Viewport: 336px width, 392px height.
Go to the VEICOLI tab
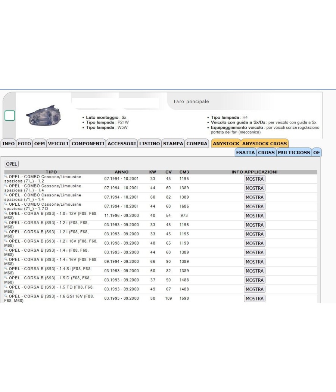click(x=58, y=143)
